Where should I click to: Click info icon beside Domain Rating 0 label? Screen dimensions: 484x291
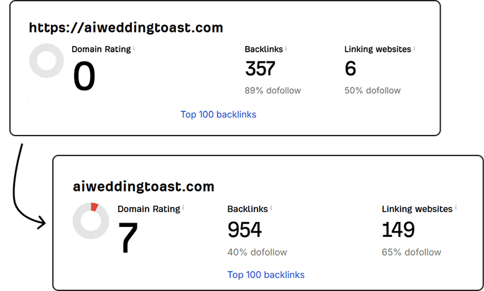[x=134, y=48]
